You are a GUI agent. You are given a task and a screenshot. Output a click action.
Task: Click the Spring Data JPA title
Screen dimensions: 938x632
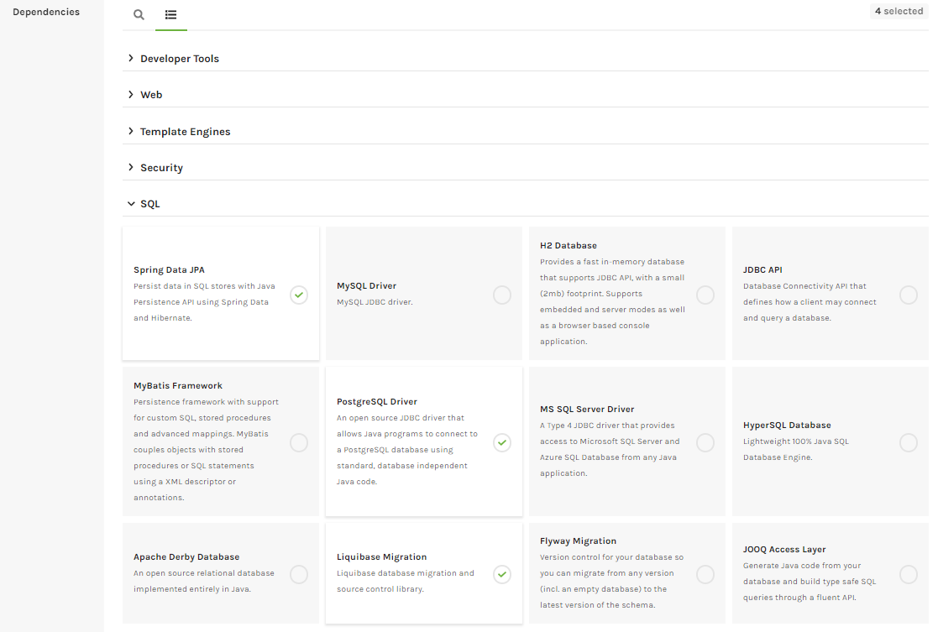(x=169, y=269)
